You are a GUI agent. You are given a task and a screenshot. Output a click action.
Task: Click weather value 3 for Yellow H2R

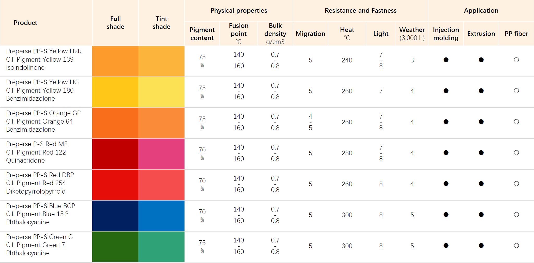(x=412, y=60)
